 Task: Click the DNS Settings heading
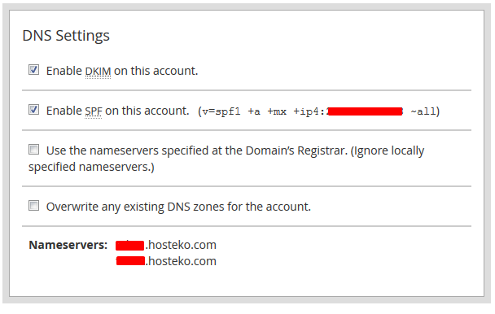(x=66, y=35)
